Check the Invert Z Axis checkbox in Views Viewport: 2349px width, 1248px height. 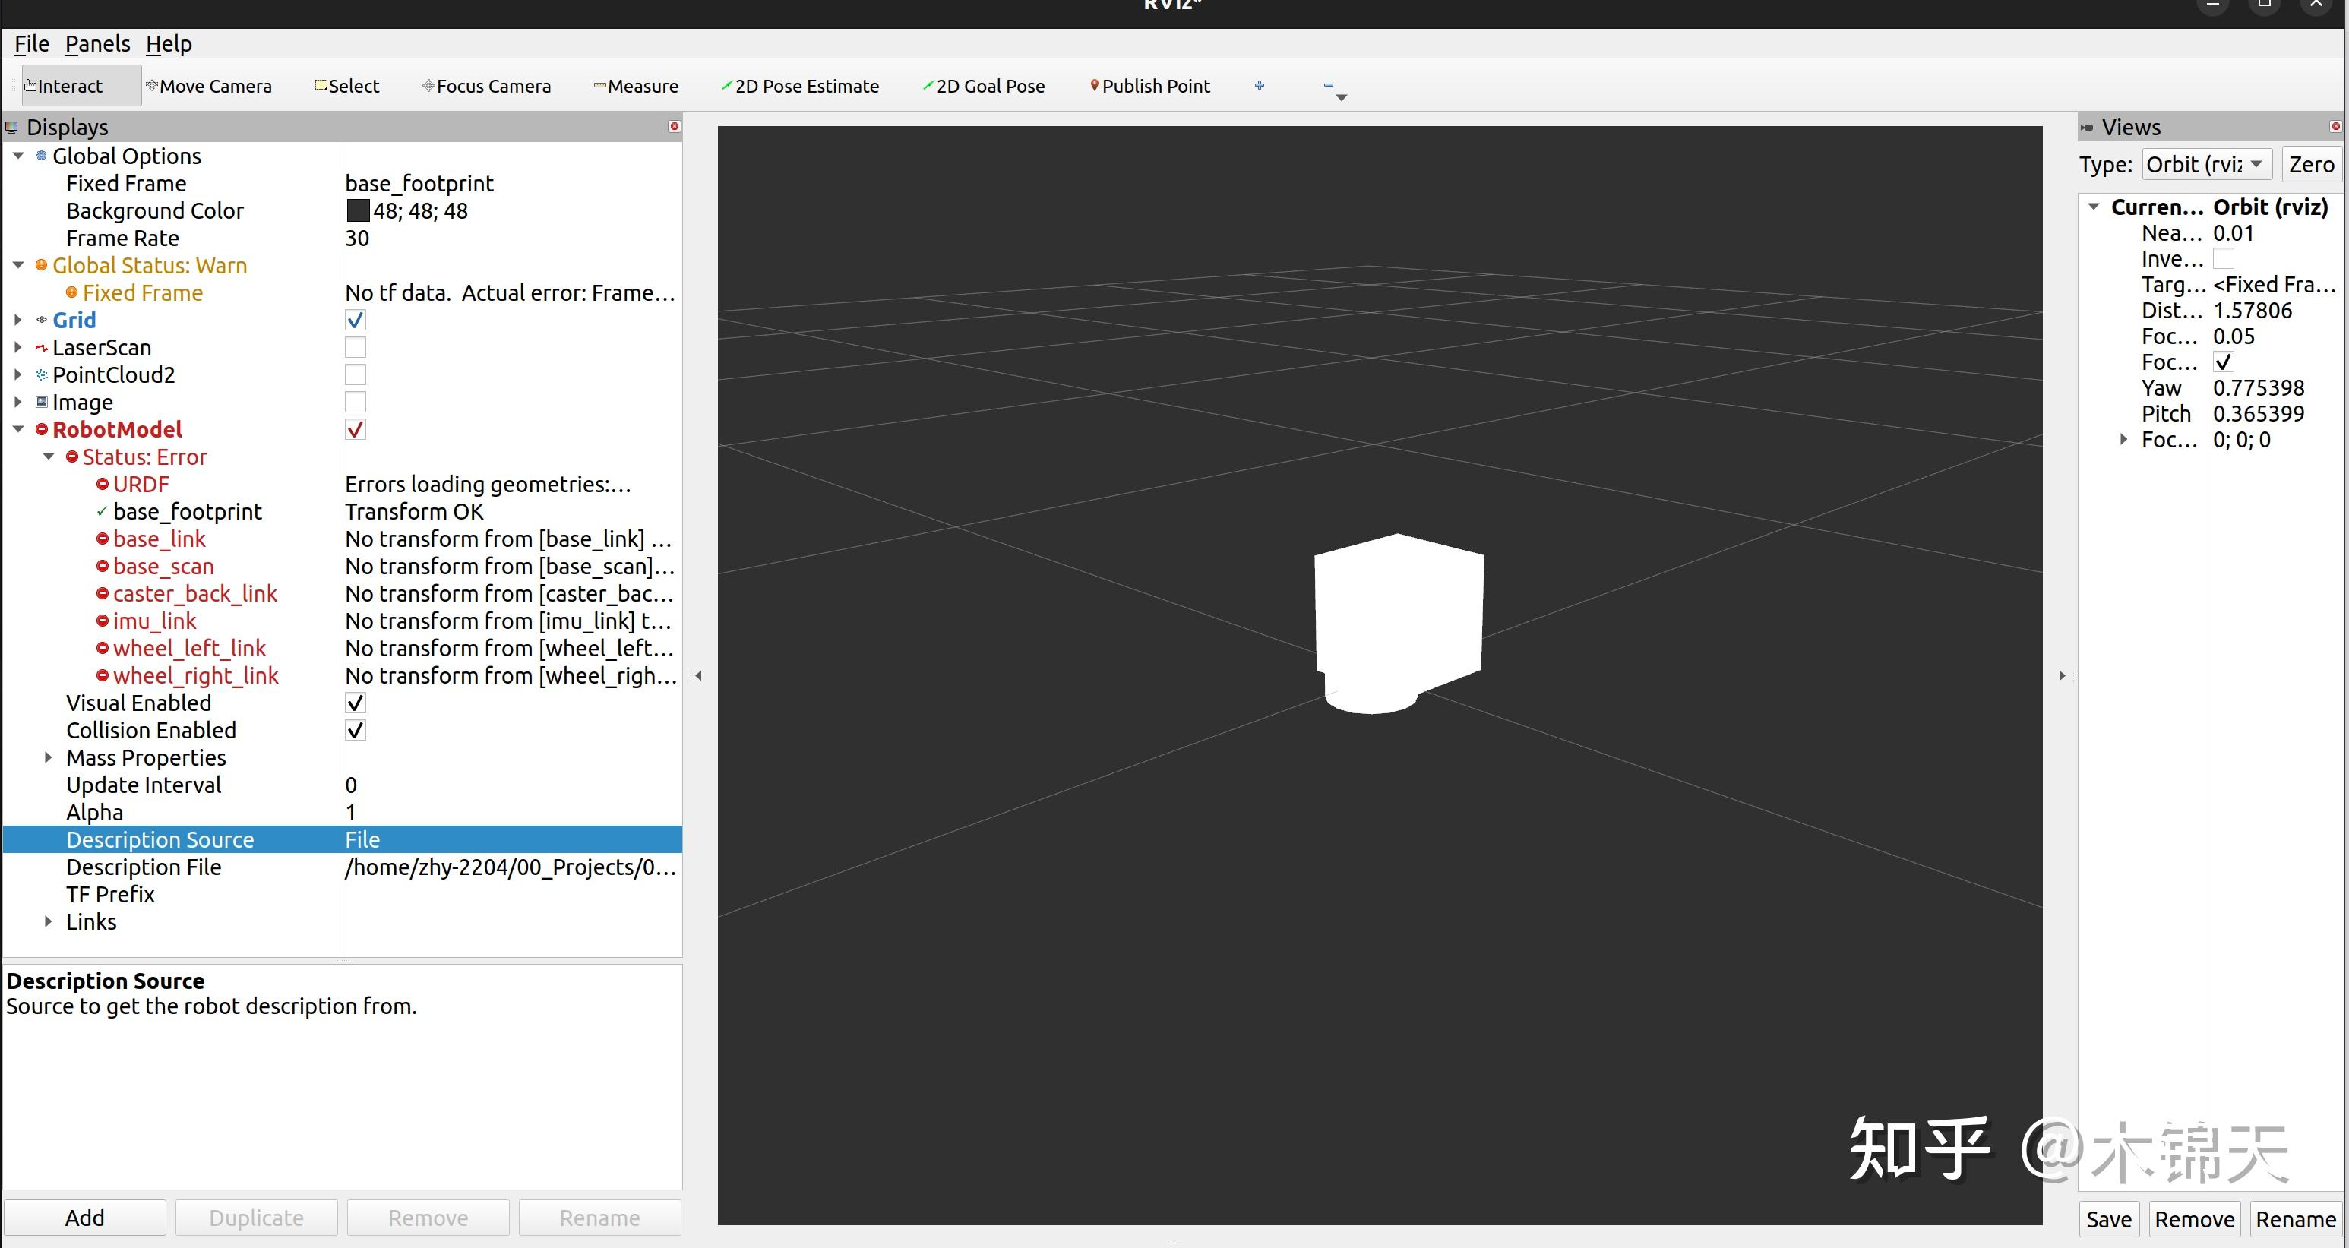[x=2223, y=259]
